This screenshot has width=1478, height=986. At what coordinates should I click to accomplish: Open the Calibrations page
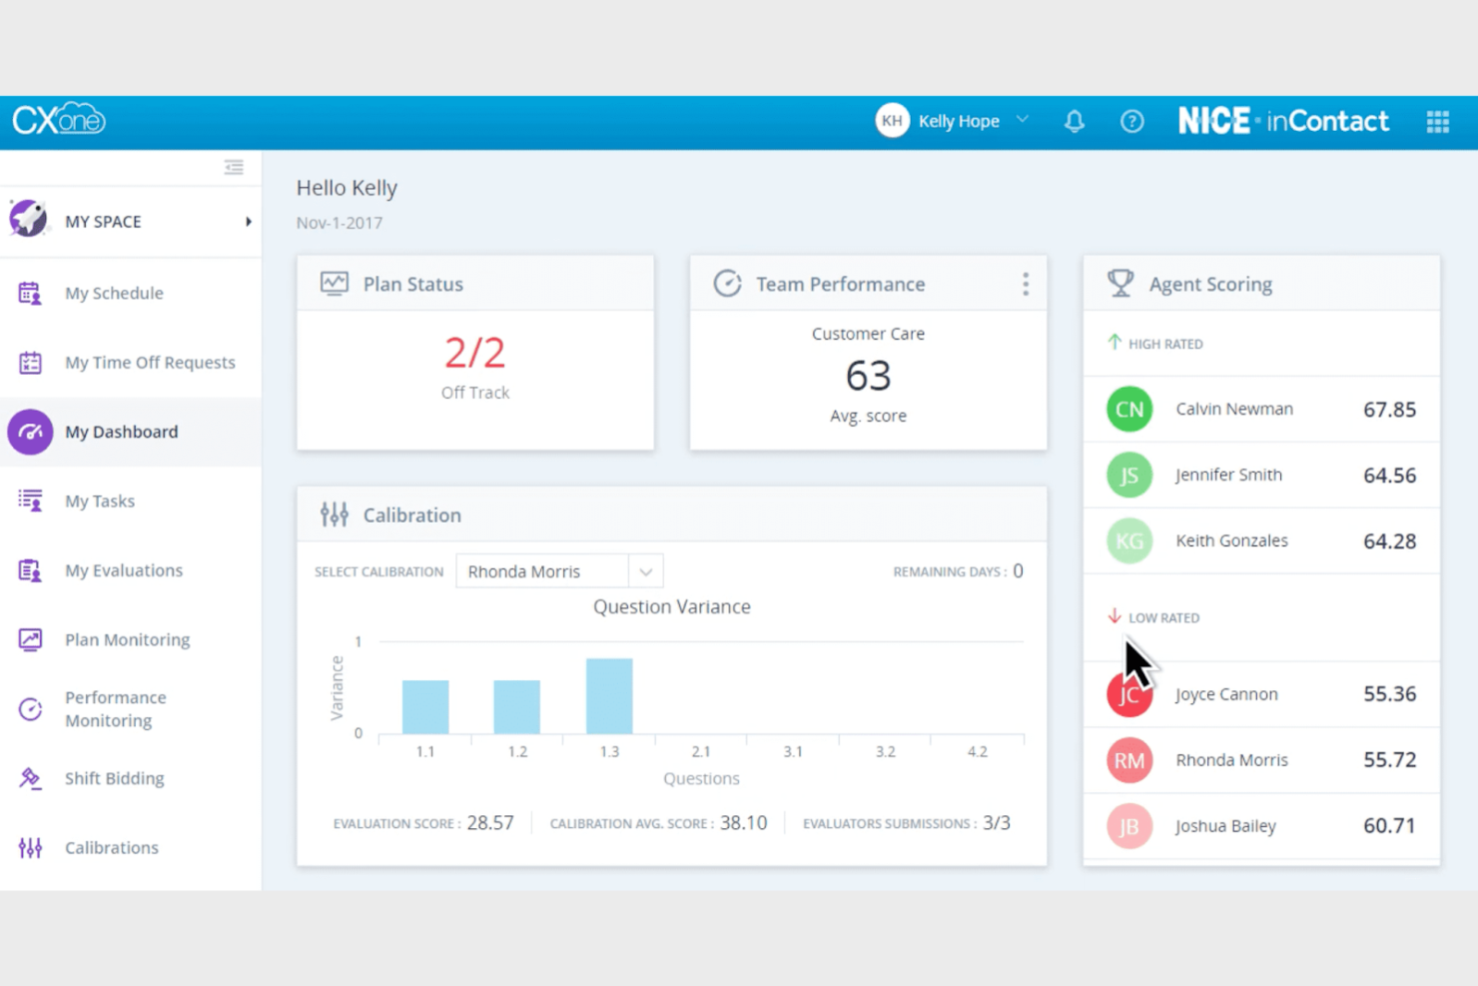click(x=111, y=847)
